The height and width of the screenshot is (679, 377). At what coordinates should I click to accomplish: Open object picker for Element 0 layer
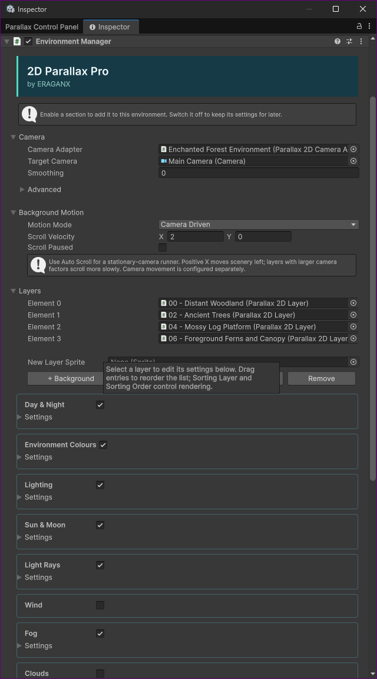353,303
